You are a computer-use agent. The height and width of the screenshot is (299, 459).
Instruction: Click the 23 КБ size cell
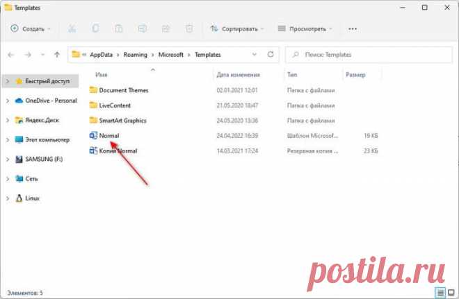[371, 151]
